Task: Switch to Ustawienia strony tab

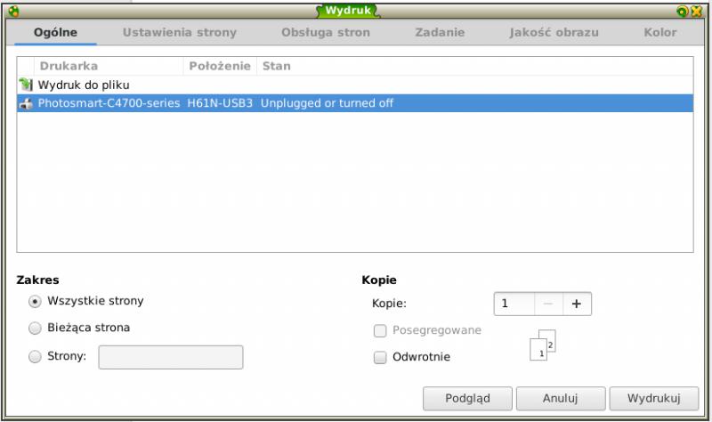Action: 180,32
